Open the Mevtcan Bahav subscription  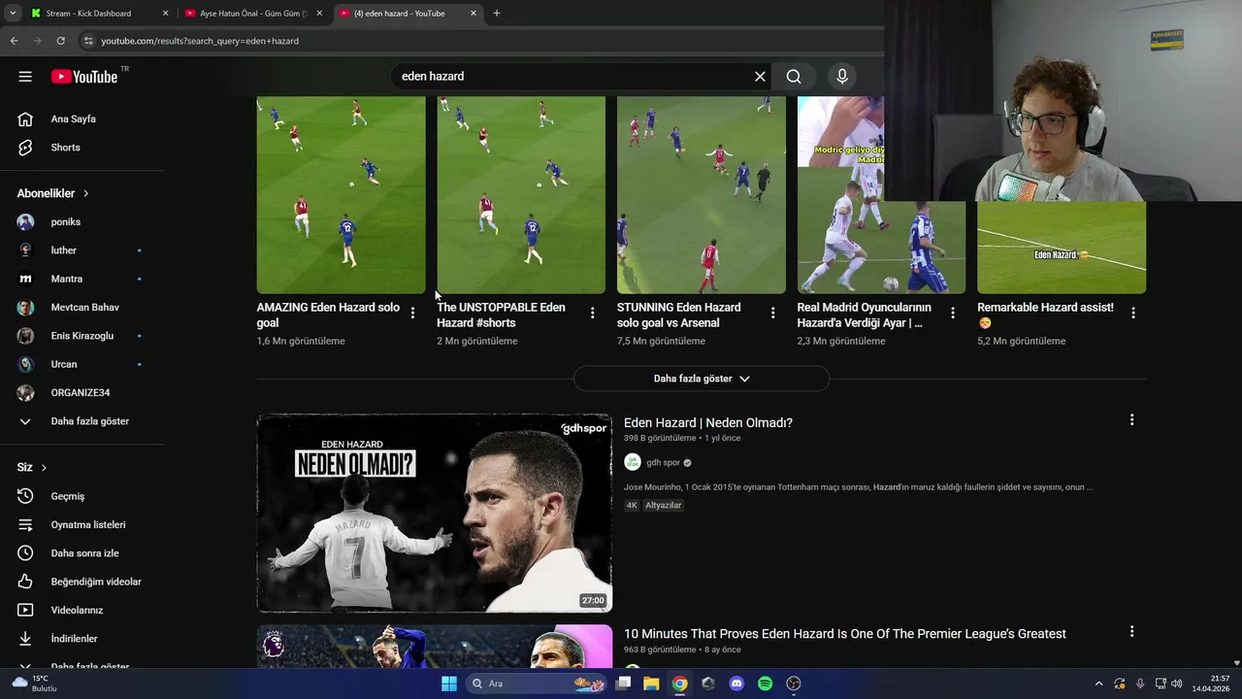tap(82, 307)
